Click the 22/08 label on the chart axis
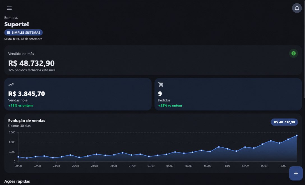 (x=37, y=166)
